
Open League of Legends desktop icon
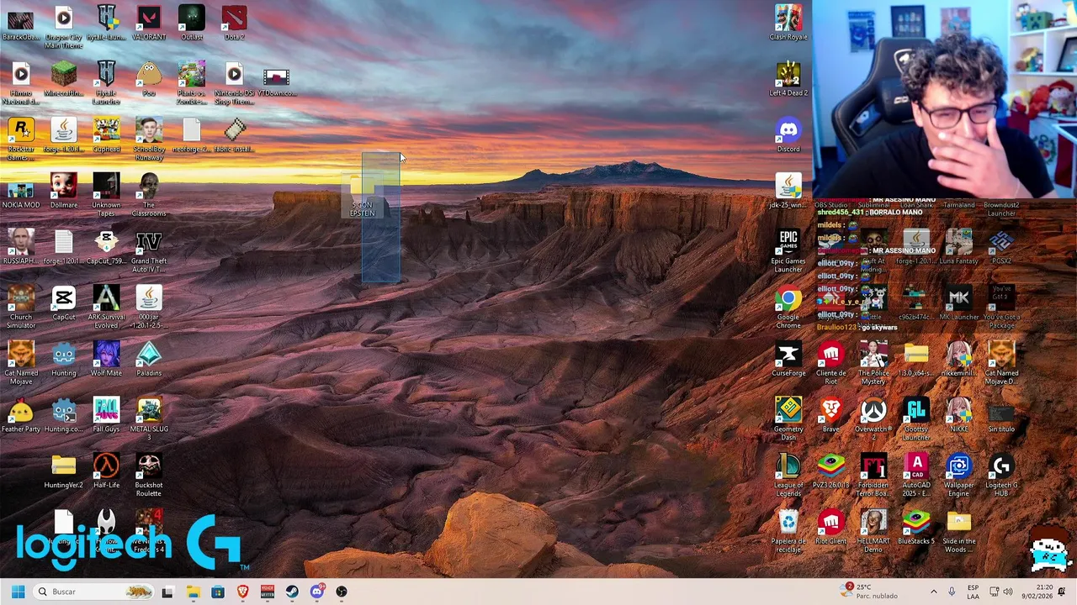click(x=788, y=475)
